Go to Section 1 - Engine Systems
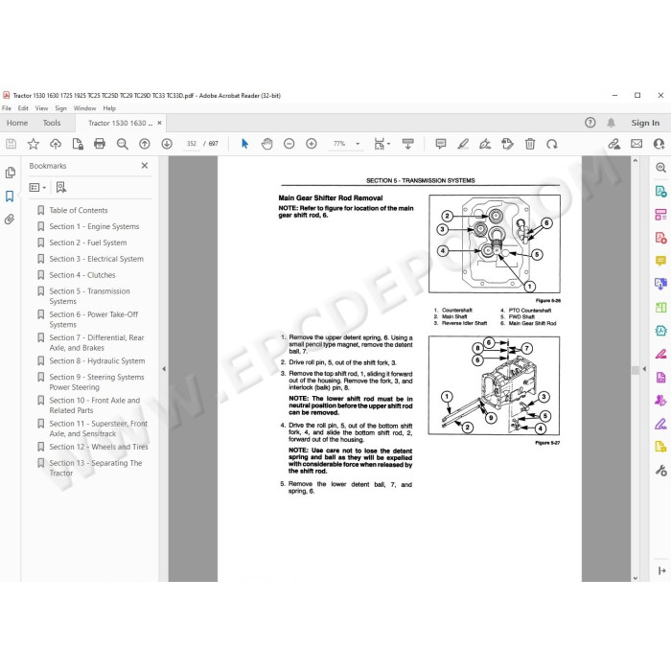This screenshot has height=671, width=671. point(94,226)
